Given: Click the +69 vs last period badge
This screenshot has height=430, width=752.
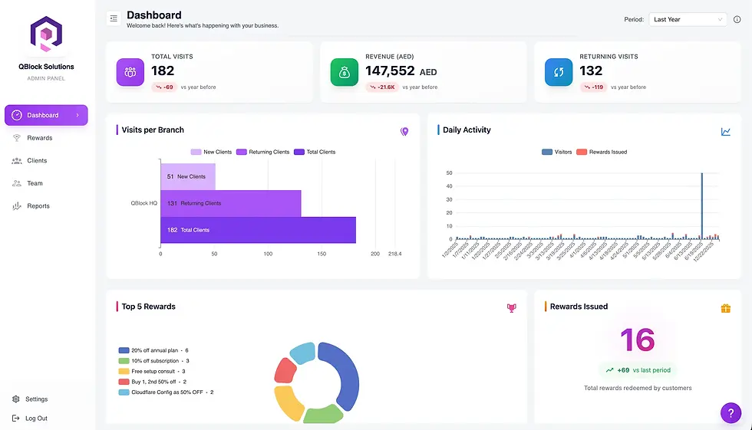Looking at the screenshot, I should tap(638, 370).
